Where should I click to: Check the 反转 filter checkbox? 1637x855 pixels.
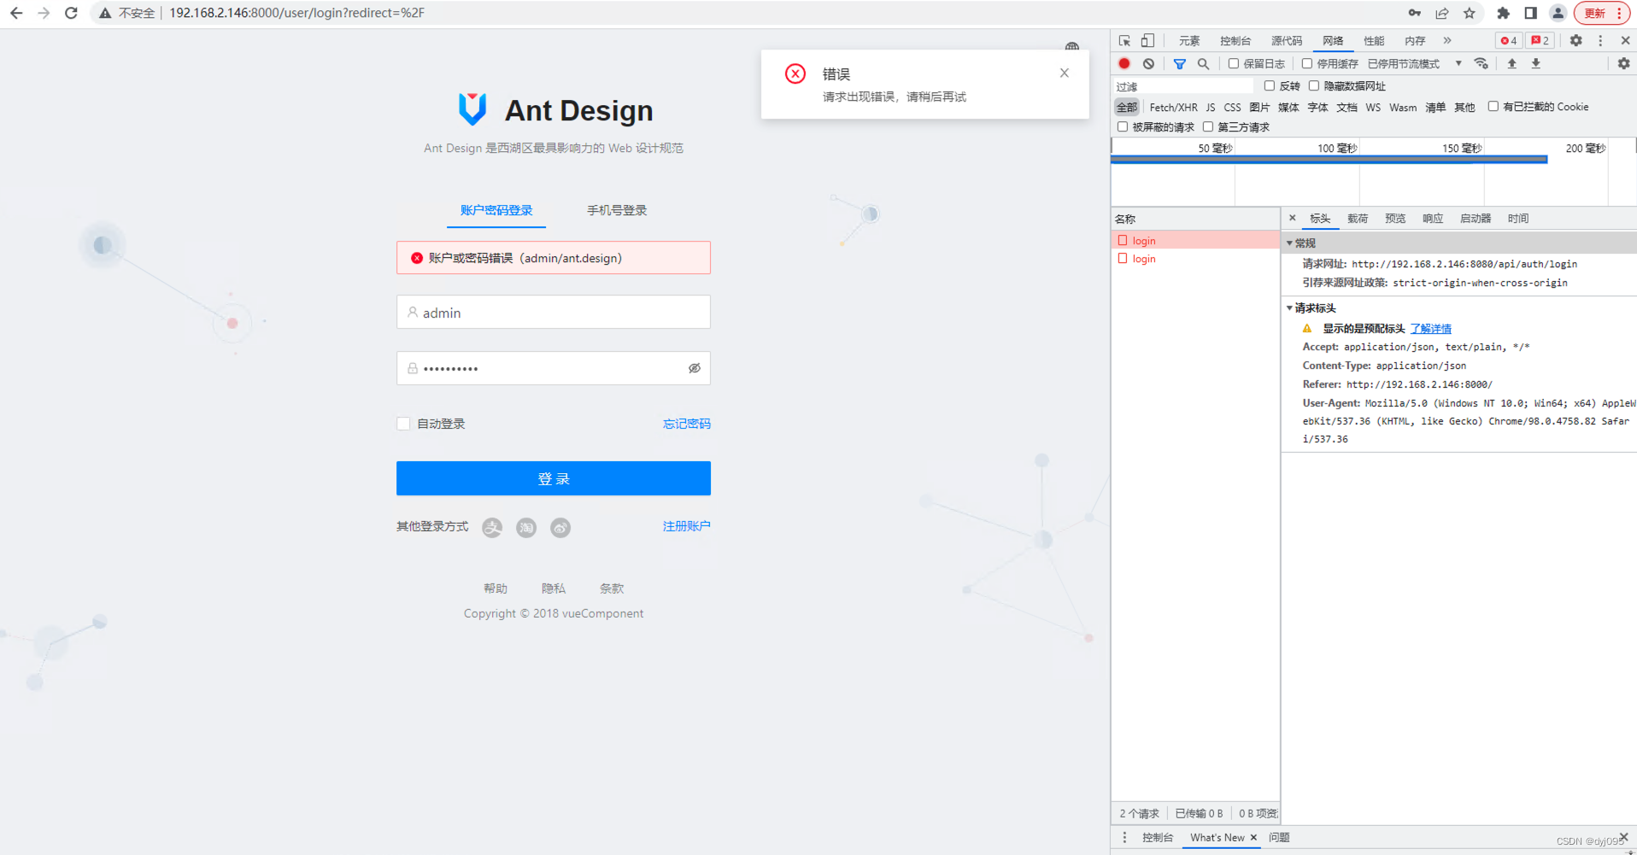coord(1270,85)
